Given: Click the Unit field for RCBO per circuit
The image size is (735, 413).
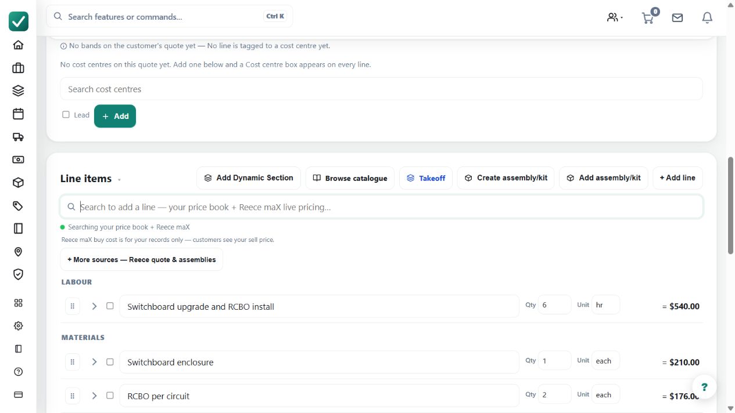Looking at the screenshot, I should pos(605,394).
